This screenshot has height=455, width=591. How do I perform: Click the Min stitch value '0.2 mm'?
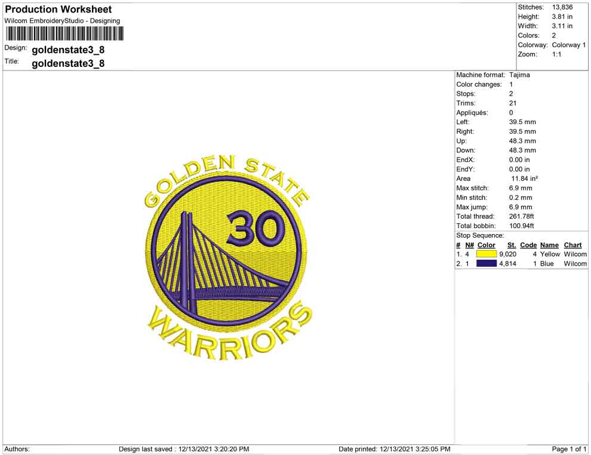(x=521, y=198)
